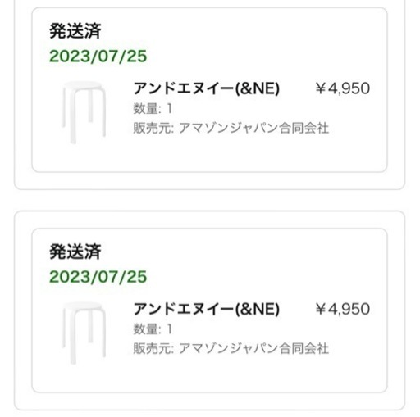Select the ¥4,950 price in upper order
The height and width of the screenshot is (417, 420).
click(343, 88)
